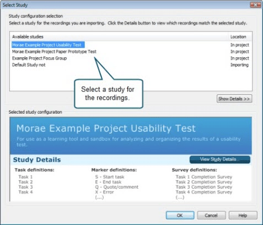Click the Marker definitions heading
Image resolution: width=263 pixels, height=225 pixels.
click(114, 170)
